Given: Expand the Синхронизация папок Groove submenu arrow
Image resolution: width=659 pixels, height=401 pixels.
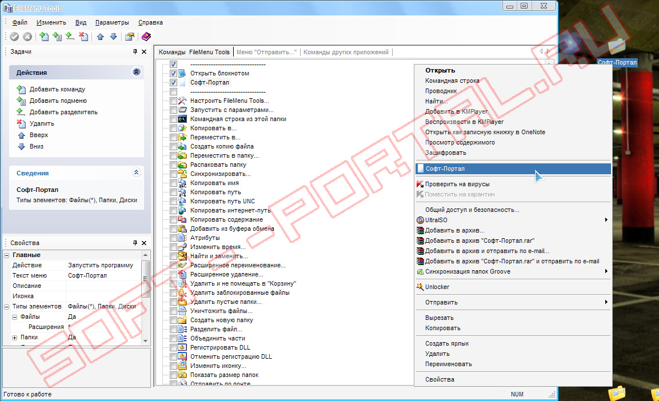Looking at the screenshot, I should (606, 271).
